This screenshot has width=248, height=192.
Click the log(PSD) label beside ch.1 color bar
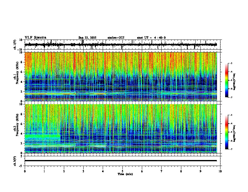[x=234, y=82]
